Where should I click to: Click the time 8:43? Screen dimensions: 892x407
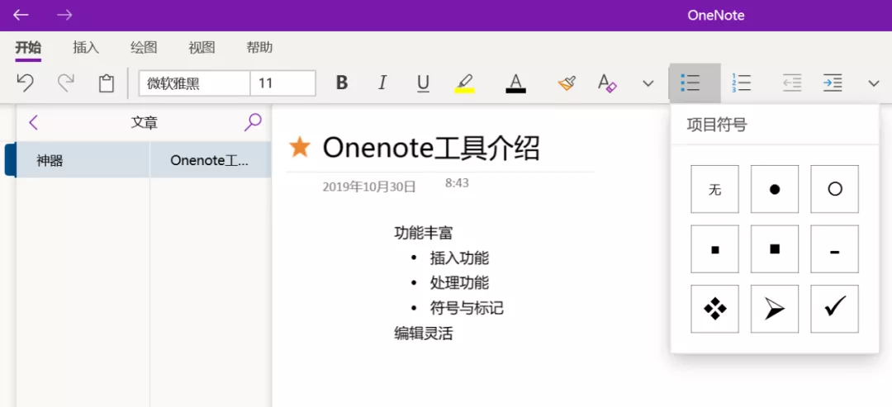pyautogui.click(x=458, y=183)
